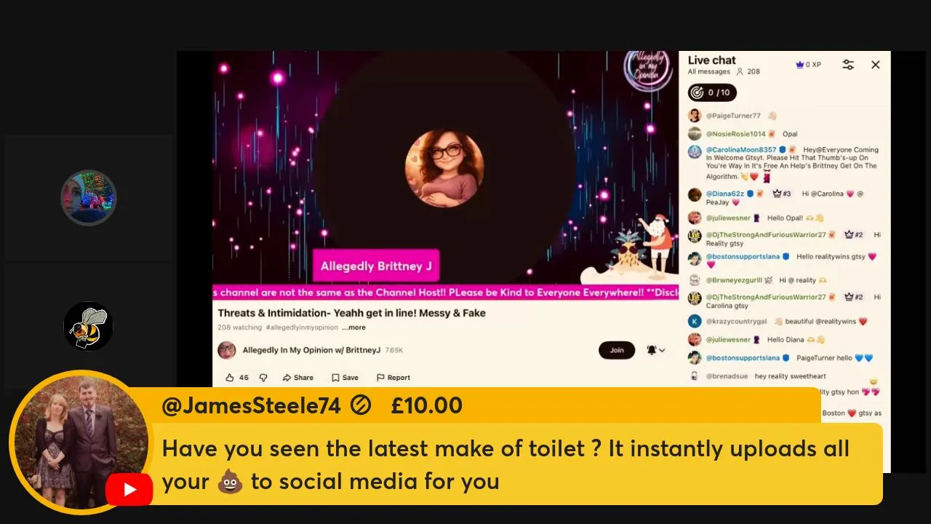
Task: Open the Allegedly In My Opinion channel link
Action: [311, 350]
